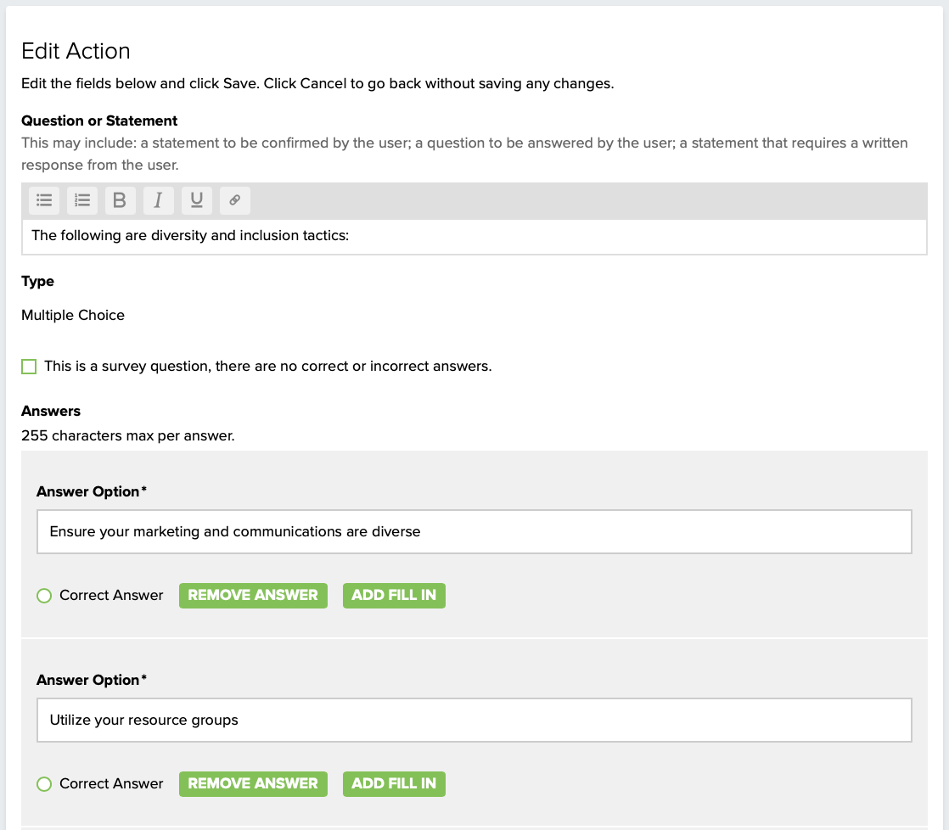The image size is (949, 830).
Task: Add fill in to the resource groups answer
Action: [394, 784]
